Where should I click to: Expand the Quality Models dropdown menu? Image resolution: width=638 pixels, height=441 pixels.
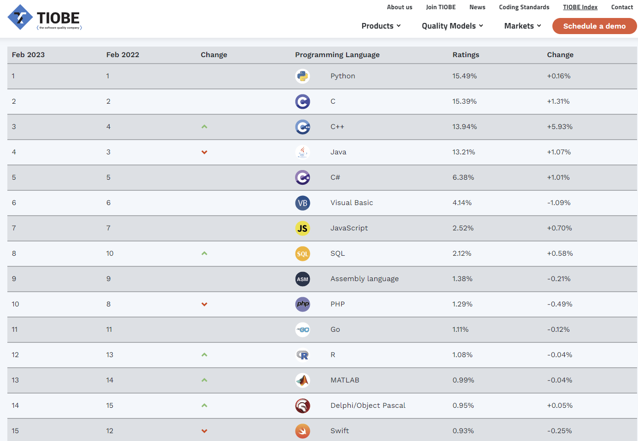[x=452, y=26]
